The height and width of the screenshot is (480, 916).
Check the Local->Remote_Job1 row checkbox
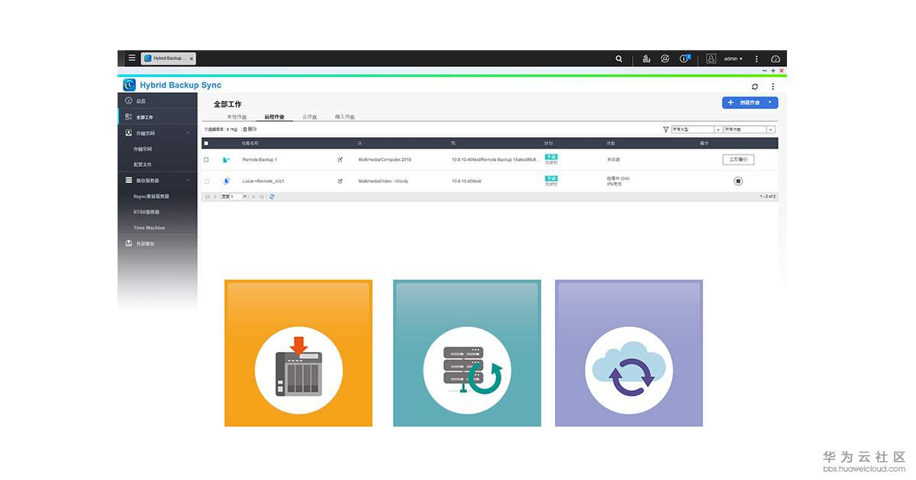click(206, 181)
